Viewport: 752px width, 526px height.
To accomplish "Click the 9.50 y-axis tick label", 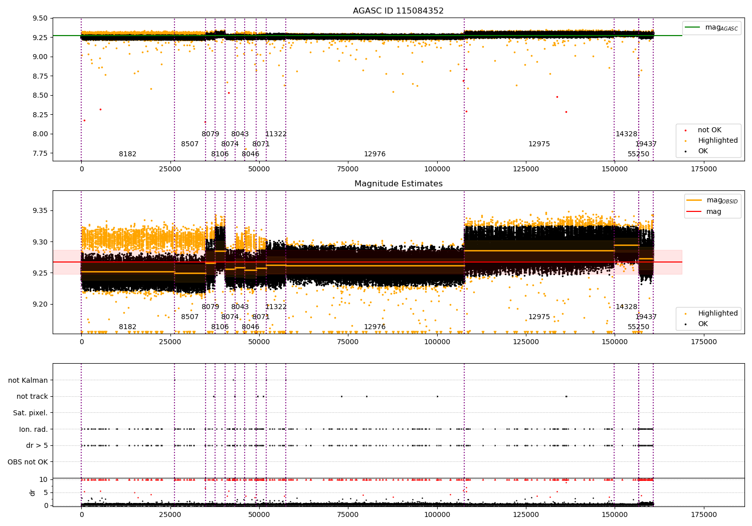I will click(40, 19).
